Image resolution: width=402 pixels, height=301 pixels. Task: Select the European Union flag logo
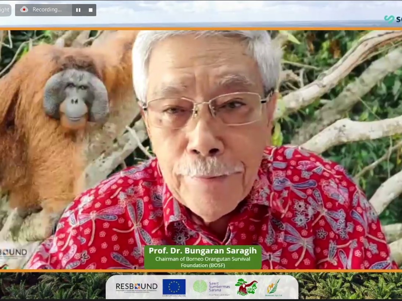pos(174,287)
